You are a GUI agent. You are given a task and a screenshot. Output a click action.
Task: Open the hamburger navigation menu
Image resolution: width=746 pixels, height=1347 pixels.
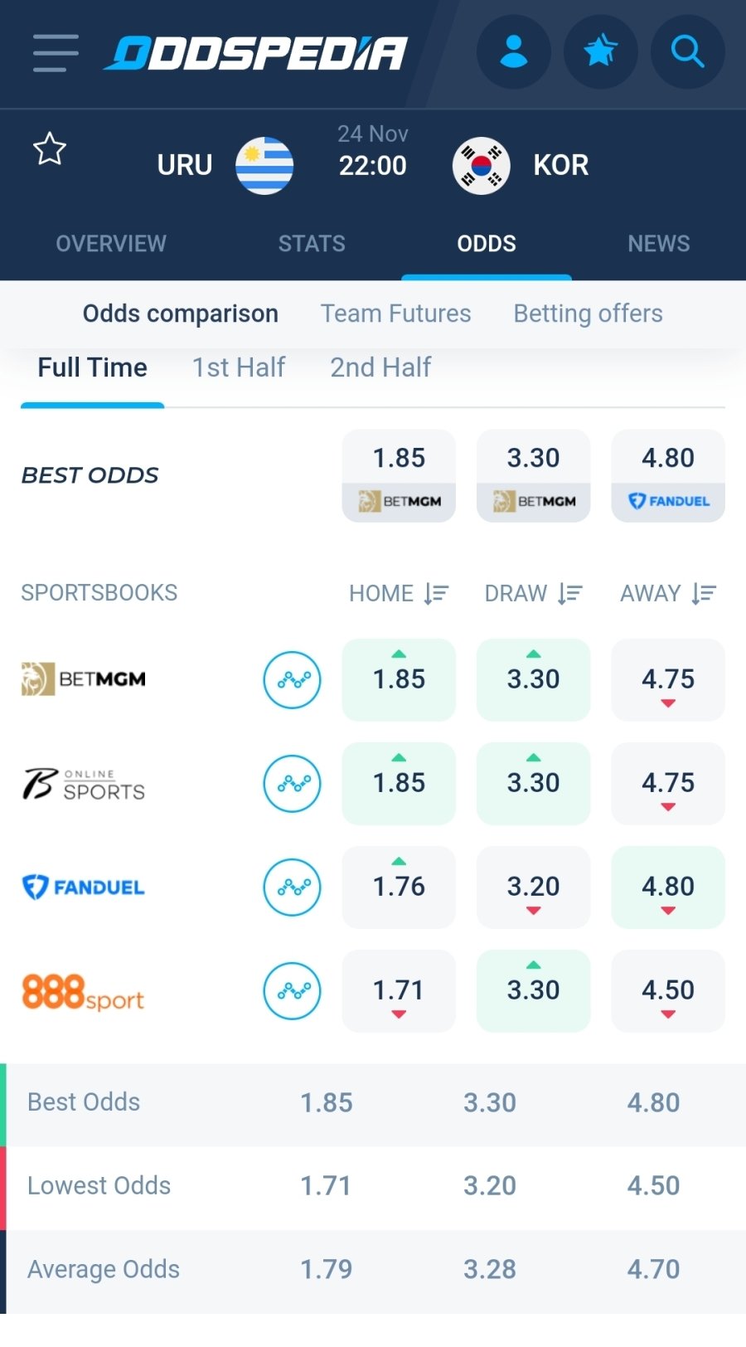coord(56,52)
